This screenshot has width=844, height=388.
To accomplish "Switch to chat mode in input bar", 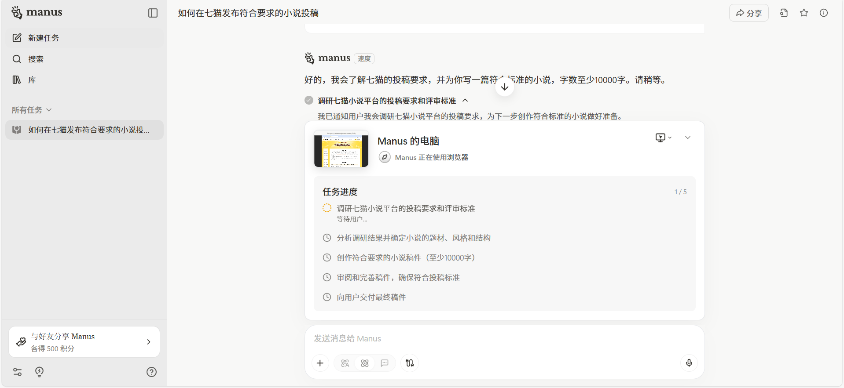I will 385,363.
